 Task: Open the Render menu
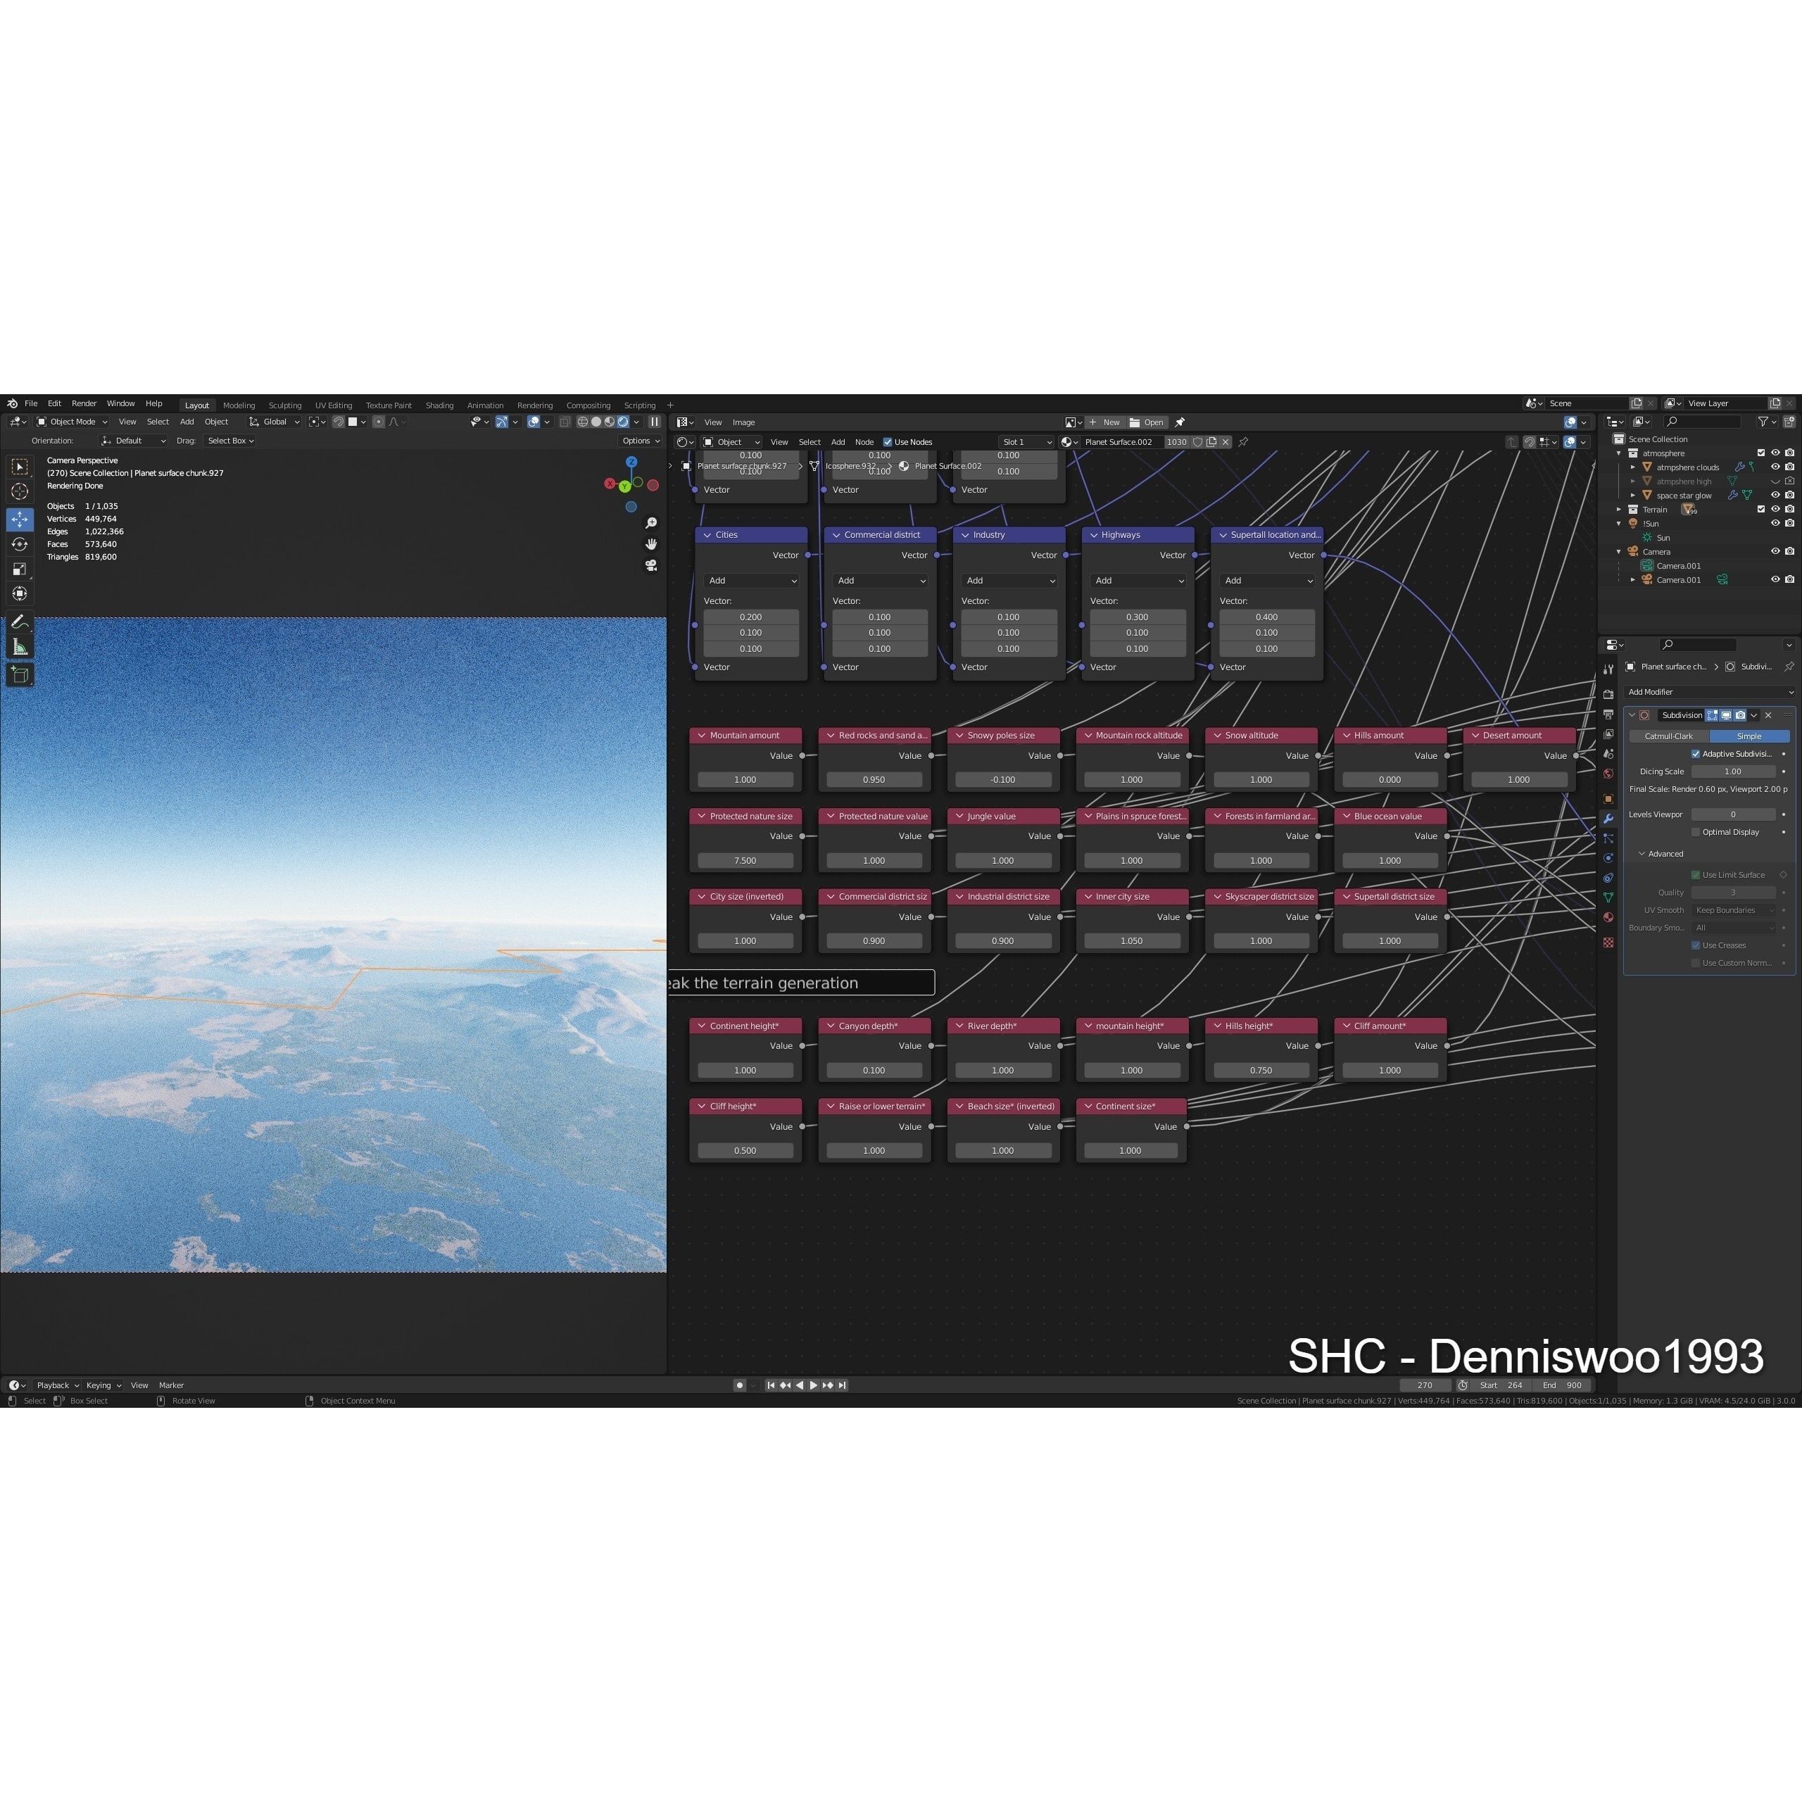pos(84,403)
